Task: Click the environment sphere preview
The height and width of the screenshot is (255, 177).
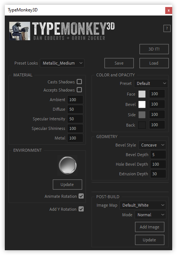Action: coord(67,165)
